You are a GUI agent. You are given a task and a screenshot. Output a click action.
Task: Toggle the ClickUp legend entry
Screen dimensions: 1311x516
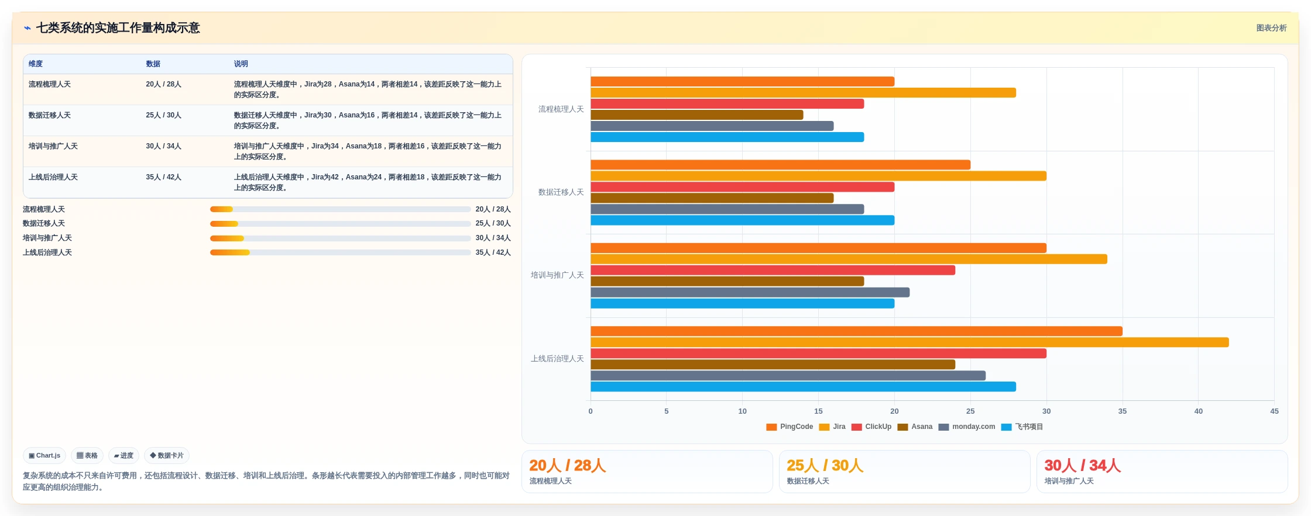click(871, 427)
